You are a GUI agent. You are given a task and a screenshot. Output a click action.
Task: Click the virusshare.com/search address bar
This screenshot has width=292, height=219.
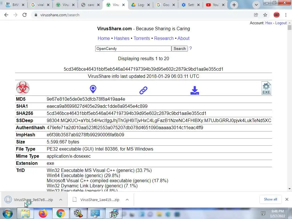pos(141,15)
